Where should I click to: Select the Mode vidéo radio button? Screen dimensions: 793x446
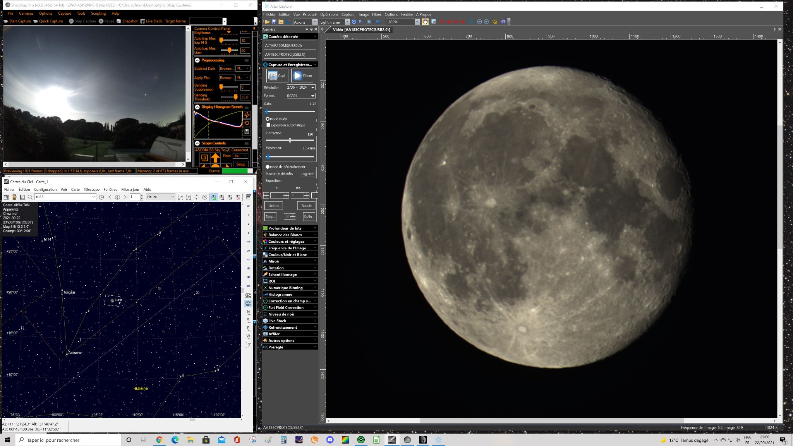click(x=268, y=119)
